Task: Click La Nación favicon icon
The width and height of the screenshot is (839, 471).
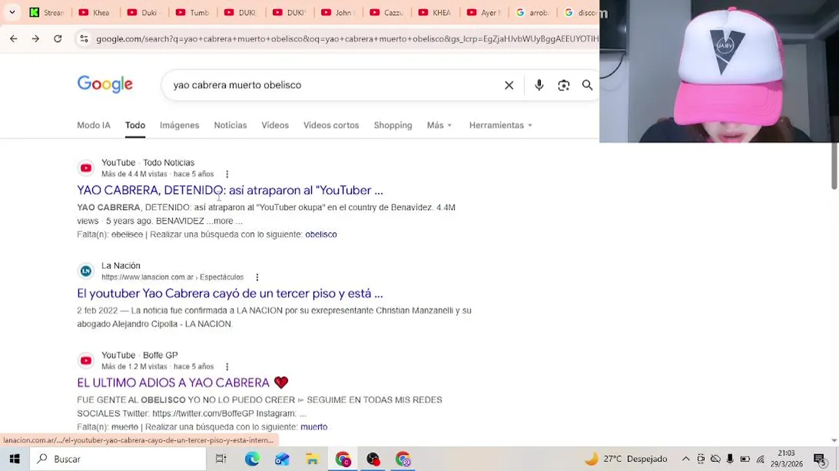Action: pos(86,271)
